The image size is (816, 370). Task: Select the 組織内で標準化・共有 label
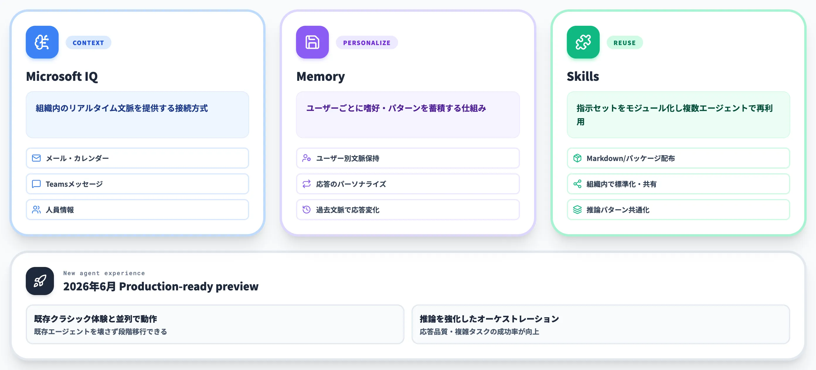(x=621, y=184)
